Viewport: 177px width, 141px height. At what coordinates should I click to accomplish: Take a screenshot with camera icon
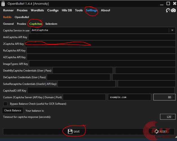[x=173, y=10]
